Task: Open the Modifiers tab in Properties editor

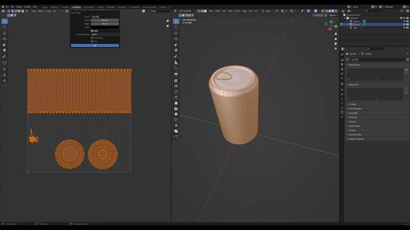Action: (342, 94)
